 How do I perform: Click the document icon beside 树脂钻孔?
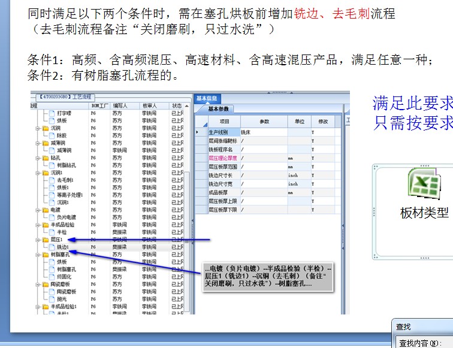tap(52, 165)
